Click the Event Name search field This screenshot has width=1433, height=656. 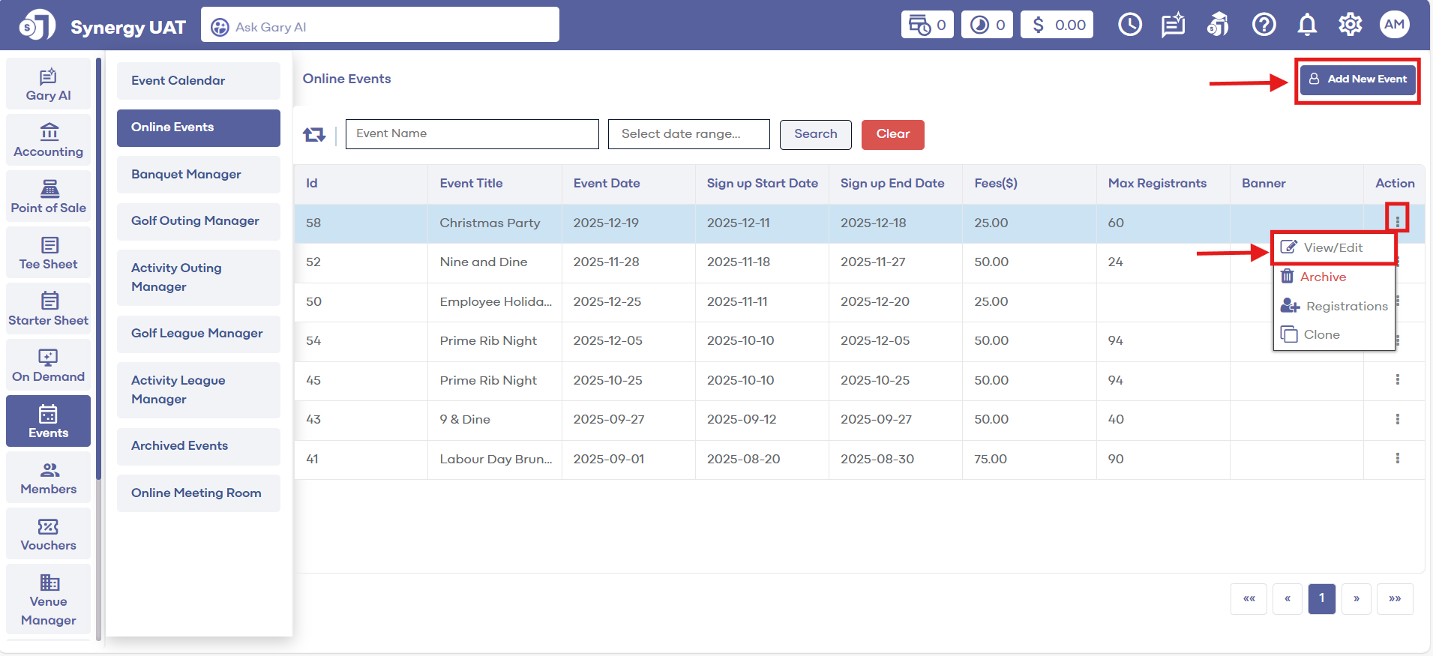(472, 134)
